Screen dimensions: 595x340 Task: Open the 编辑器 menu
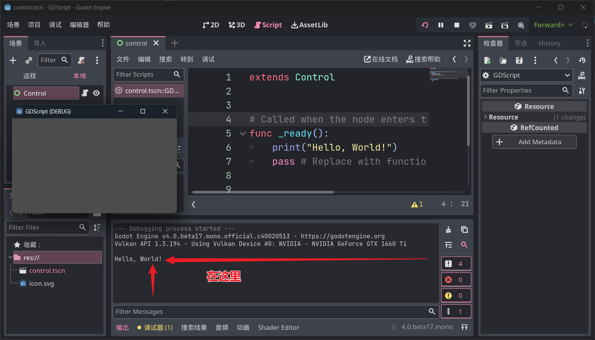click(79, 25)
